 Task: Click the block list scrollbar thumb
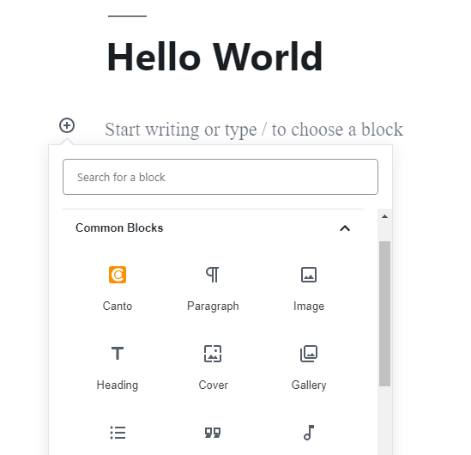point(384,313)
